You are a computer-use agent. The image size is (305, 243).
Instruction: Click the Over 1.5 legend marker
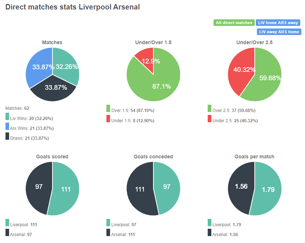click(x=107, y=108)
